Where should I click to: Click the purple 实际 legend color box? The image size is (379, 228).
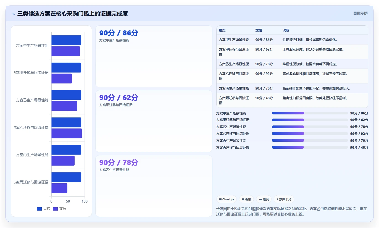click(x=55, y=209)
